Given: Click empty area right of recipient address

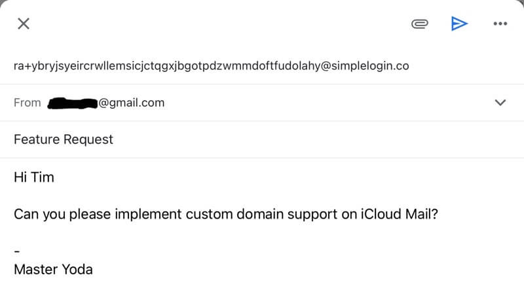Looking at the screenshot, I should click(466, 65).
